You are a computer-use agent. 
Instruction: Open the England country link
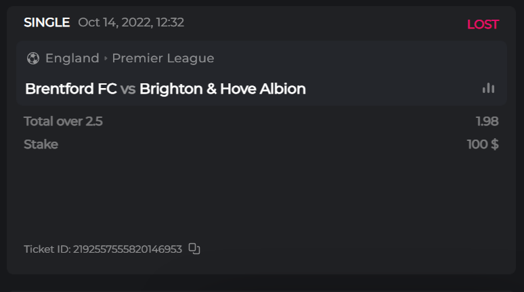tap(72, 58)
